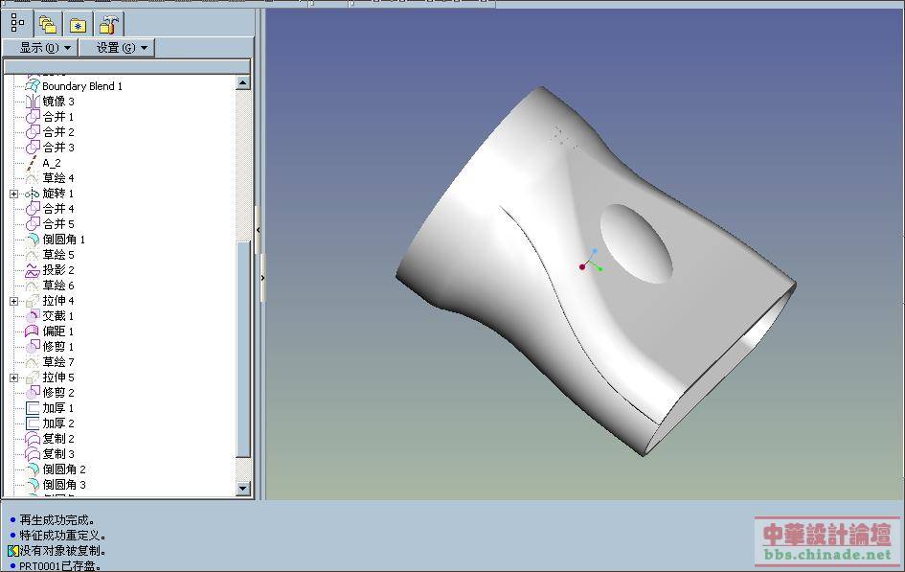Select the 倒圆角 2 round icon
The width and height of the screenshot is (905, 572).
(33, 469)
